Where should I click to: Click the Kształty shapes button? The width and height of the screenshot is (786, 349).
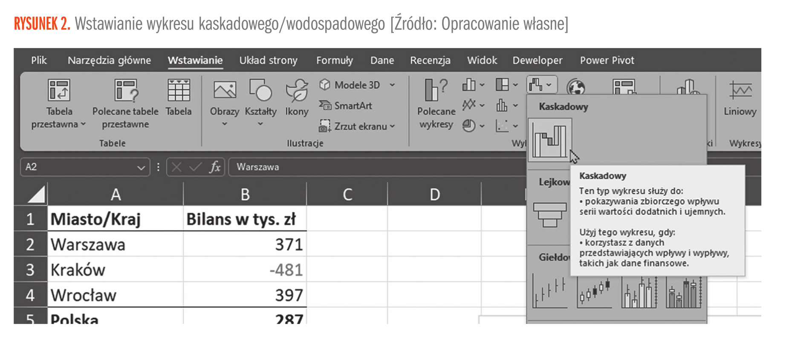pyautogui.click(x=260, y=97)
